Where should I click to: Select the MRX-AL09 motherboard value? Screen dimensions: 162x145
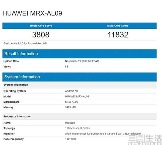(x=72, y=102)
